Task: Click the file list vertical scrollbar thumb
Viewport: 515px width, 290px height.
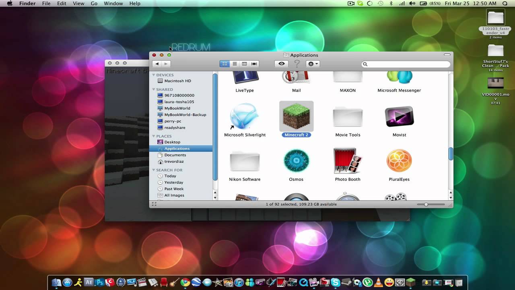Action: tap(451, 154)
